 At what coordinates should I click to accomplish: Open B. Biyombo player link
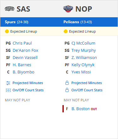(x=23, y=72)
